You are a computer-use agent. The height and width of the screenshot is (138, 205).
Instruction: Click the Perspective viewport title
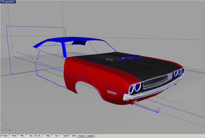coord(8,2)
